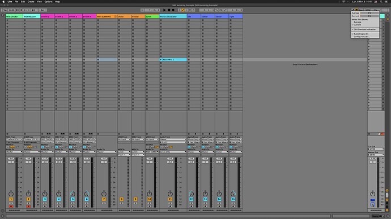This screenshot has width=391, height=219.
Task: Open the Master Out dropdown
Action: (x=376, y=155)
